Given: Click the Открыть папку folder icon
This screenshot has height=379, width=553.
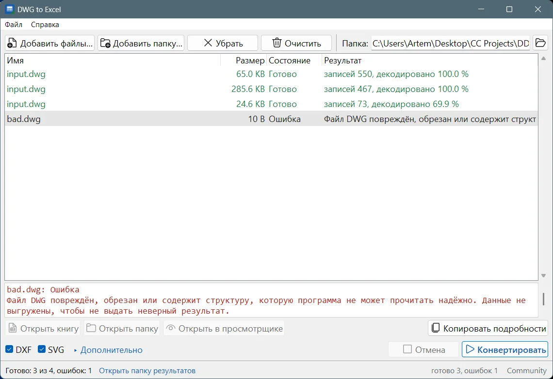Looking at the screenshot, I should [91, 328].
